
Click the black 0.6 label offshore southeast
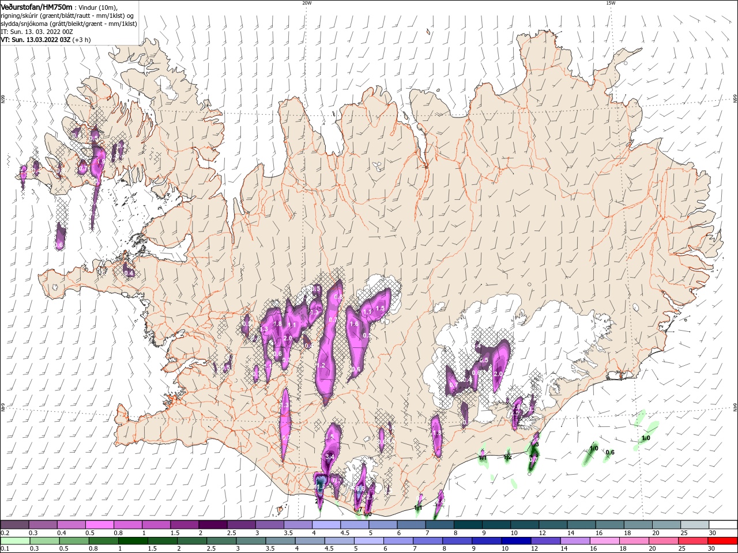click(x=609, y=452)
